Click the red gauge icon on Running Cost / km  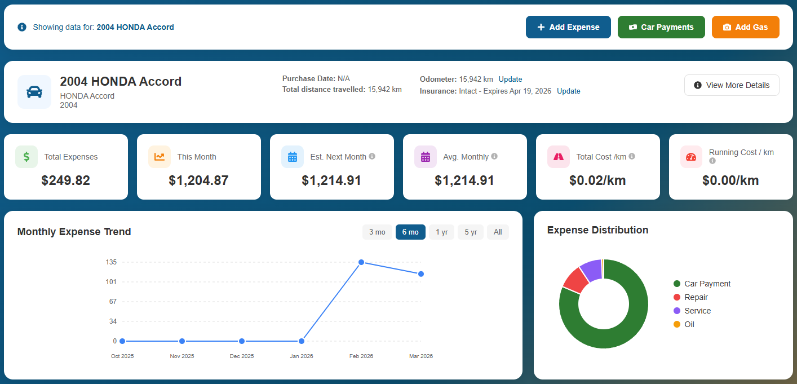click(692, 157)
